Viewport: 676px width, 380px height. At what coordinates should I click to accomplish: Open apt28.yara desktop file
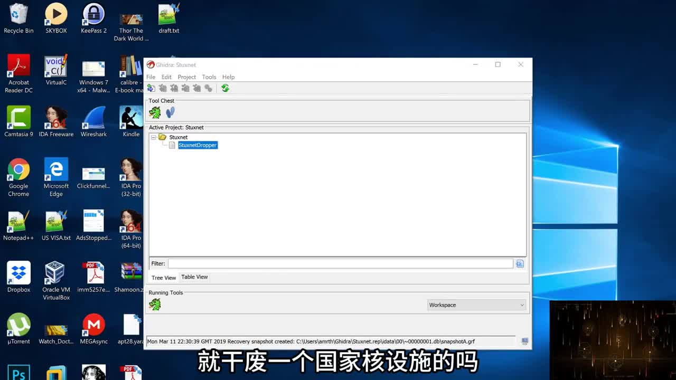[x=131, y=329]
